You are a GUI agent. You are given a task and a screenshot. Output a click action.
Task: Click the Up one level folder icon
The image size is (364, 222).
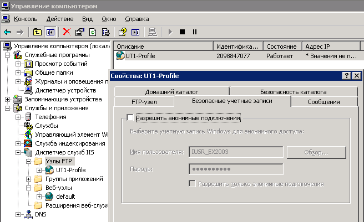[37, 32]
